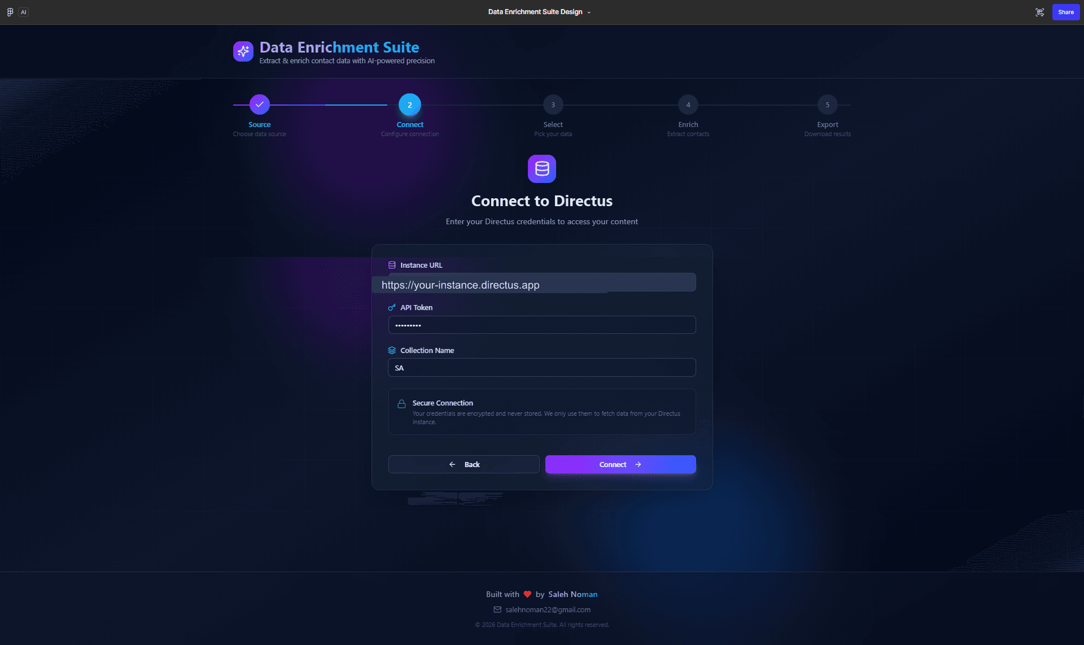1084x645 pixels.
Task: Click the key icon beside API Token
Action: point(392,307)
